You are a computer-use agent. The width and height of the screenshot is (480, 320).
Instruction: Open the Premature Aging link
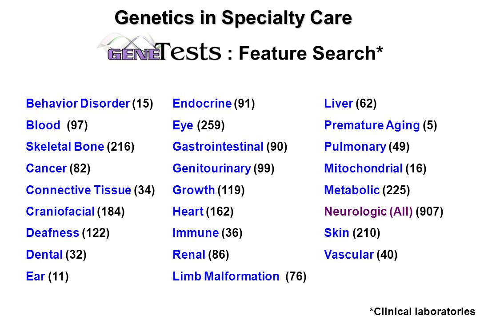(372, 125)
